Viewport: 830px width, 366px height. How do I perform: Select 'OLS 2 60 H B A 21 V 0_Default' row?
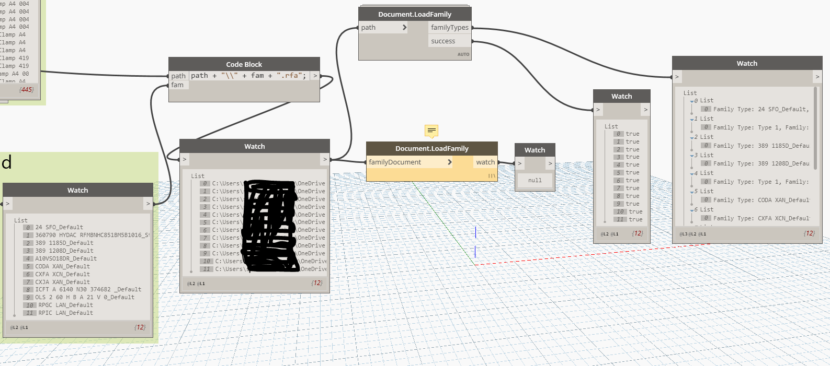(x=85, y=297)
